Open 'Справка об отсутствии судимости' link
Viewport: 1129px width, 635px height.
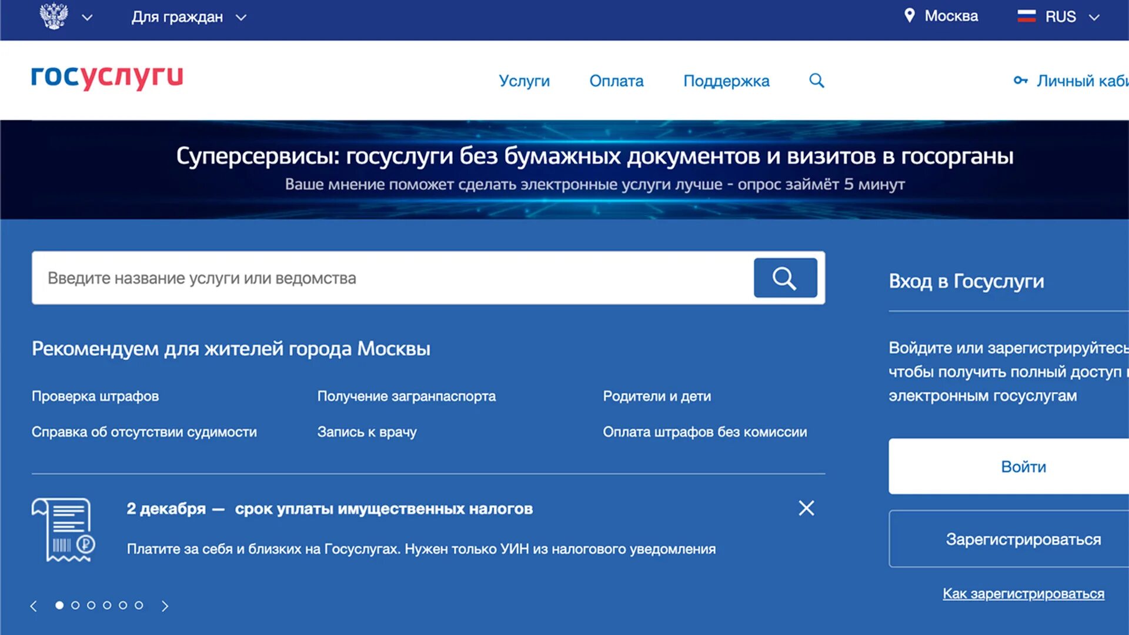[144, 432]
